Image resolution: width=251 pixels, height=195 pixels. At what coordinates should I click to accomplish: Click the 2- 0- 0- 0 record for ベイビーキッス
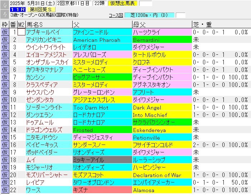pyautogui.click(x=209, y=145)
